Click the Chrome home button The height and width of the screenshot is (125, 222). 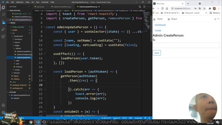(167, 8)
